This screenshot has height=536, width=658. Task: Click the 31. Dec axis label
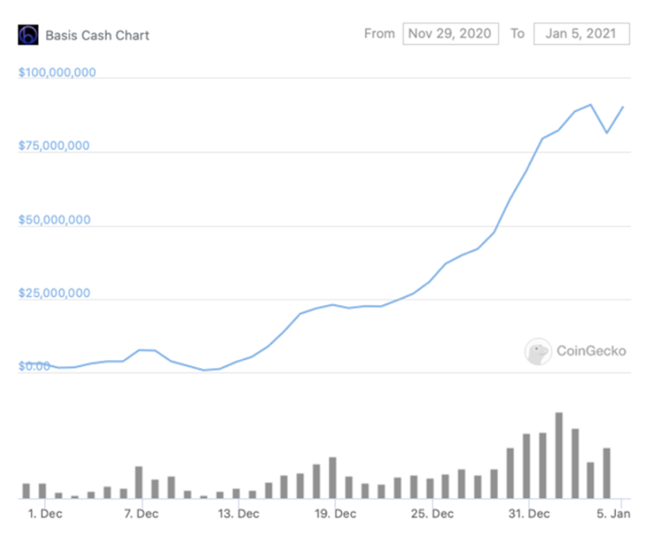tap(529, 513)
